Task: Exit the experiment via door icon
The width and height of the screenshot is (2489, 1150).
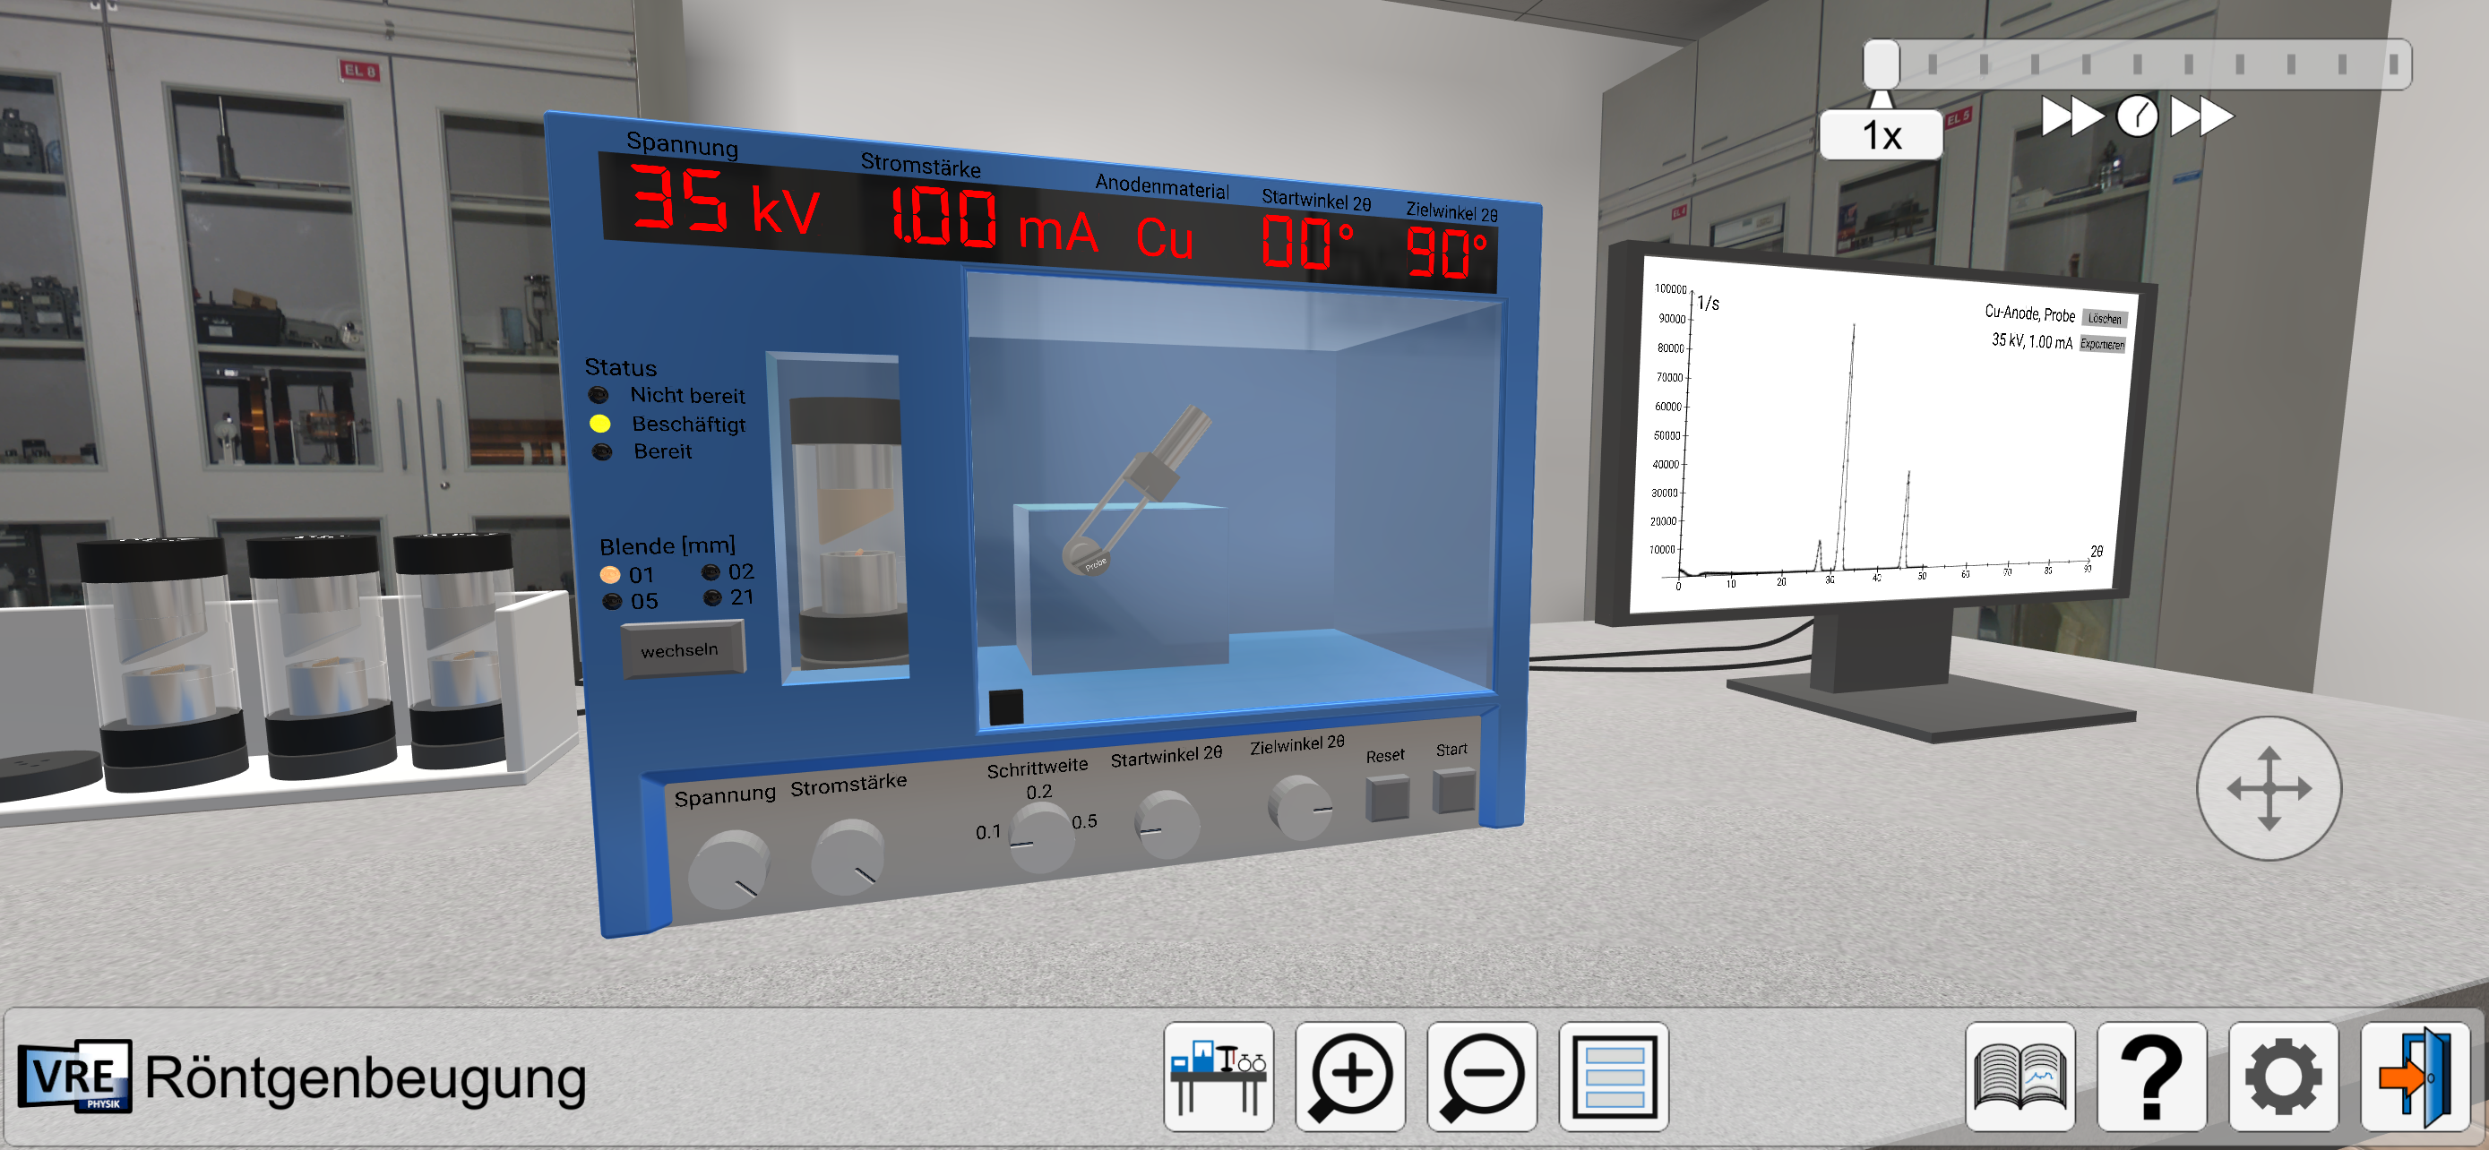Action: tap(2416, 1076)
